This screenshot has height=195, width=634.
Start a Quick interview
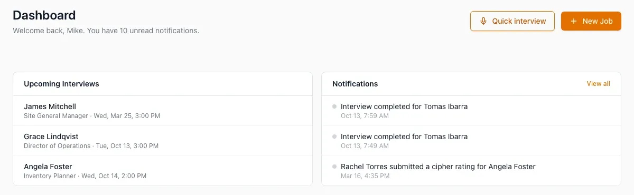click(512, 21)
